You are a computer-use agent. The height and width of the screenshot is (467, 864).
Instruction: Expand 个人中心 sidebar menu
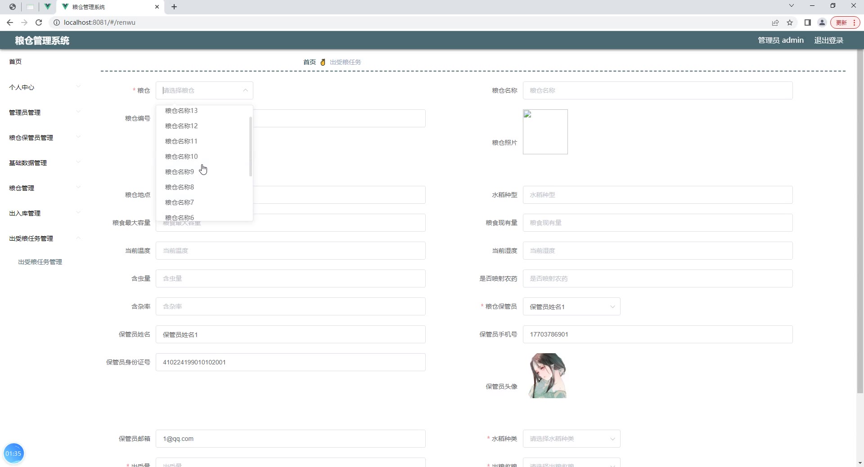click(x=45, y=87)
